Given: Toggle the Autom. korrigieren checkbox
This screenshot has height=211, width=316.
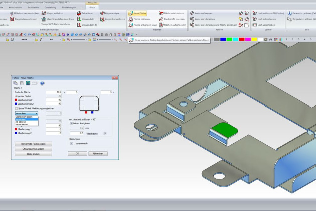Looking at the screenshot, I should (x=71, y=123).
